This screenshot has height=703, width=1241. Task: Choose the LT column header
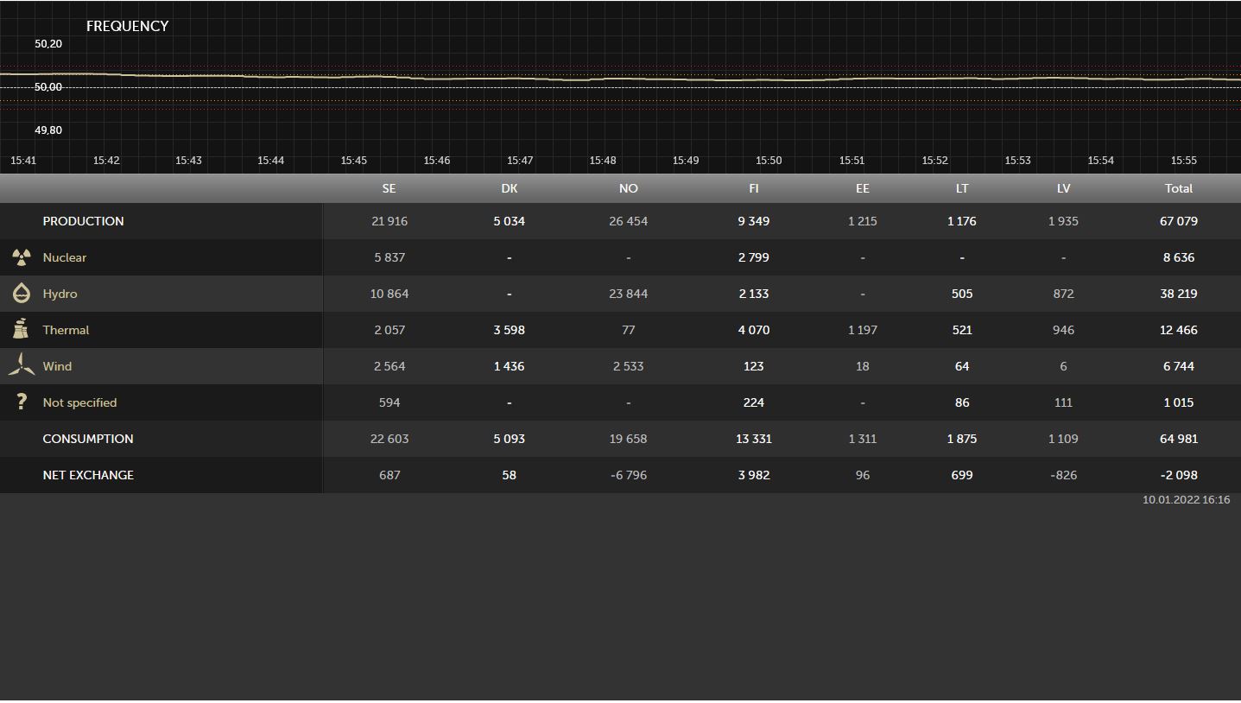961,188
